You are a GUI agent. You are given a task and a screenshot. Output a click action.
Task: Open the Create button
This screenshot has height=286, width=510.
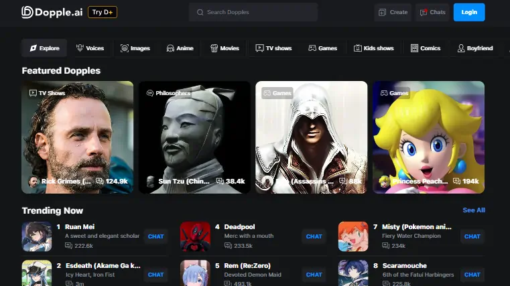pos(393,12)
